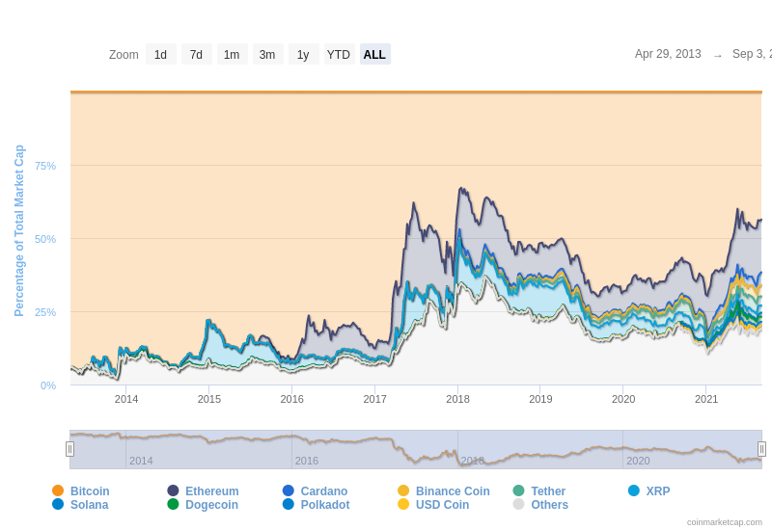Click the Zoom label text
This screenshot has width=772, height=530.
tap(124, 55)
